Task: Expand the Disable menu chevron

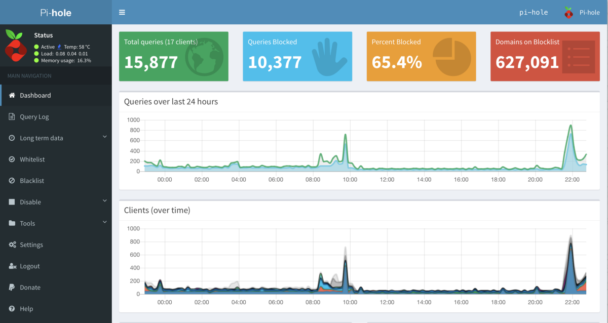Action: 105,200
